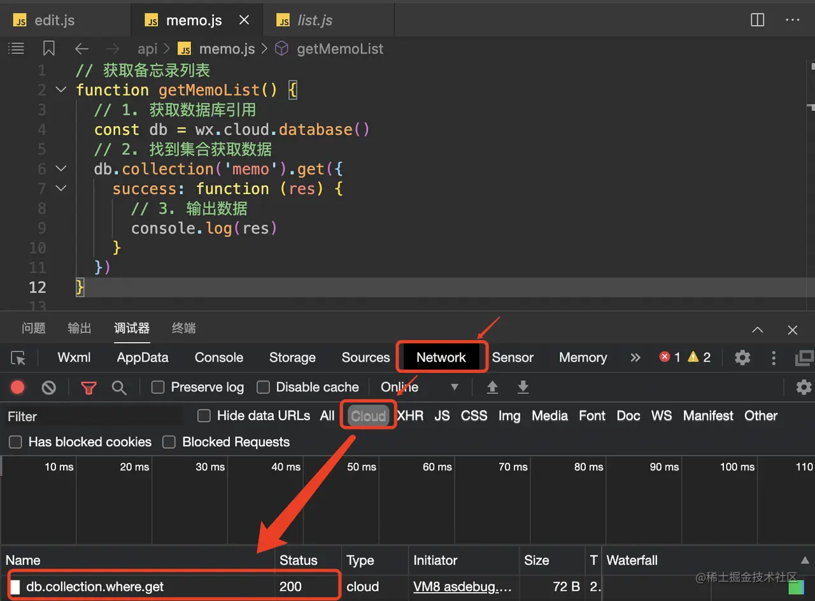Filter requests by All
815x601 pixels.
click(x=327, y=416)
